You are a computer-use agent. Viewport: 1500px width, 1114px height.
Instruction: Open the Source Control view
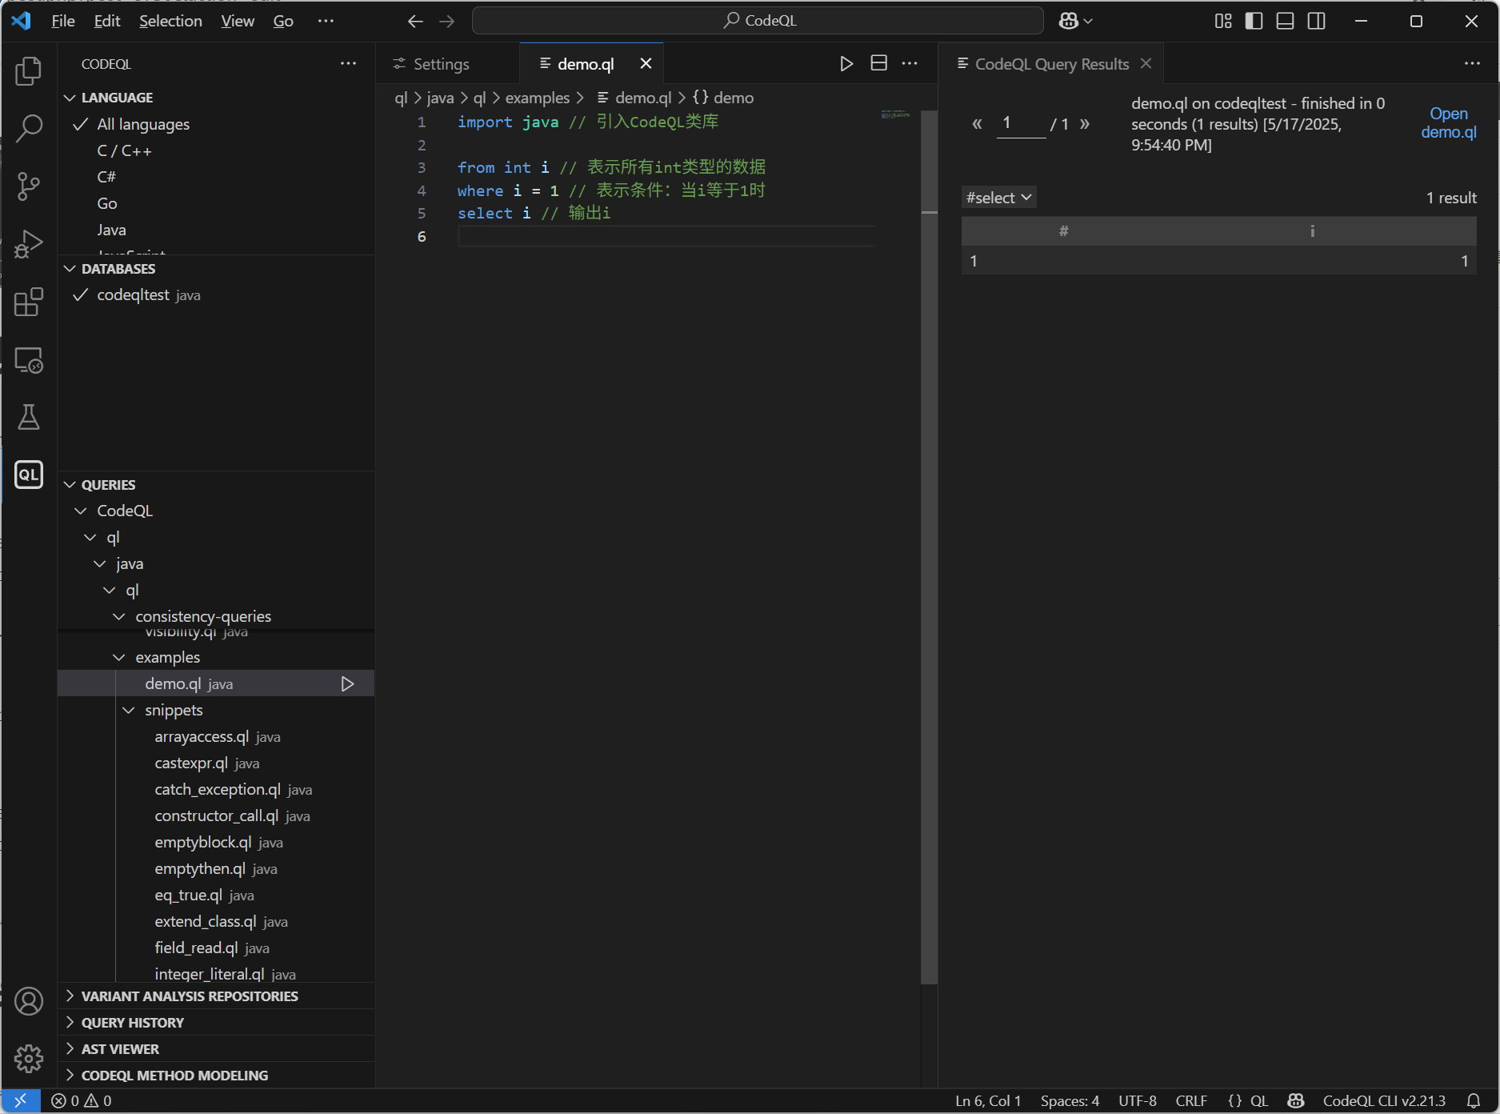[29, 186]
